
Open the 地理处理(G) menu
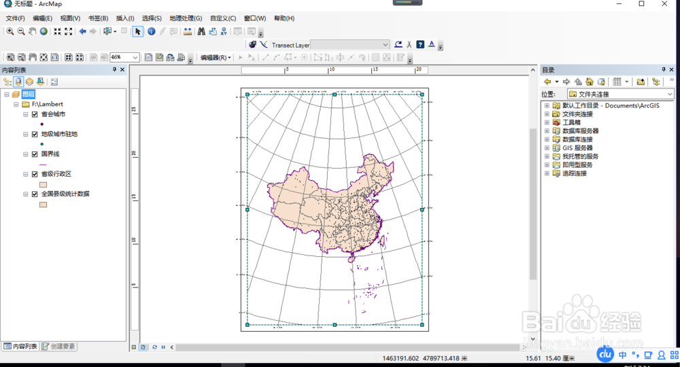click(186, 18)
